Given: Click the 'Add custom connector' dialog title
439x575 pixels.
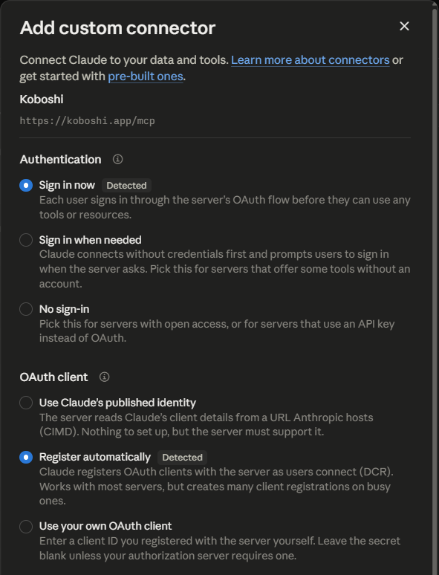Looking at the screenshot, I should tap(117, 27).
